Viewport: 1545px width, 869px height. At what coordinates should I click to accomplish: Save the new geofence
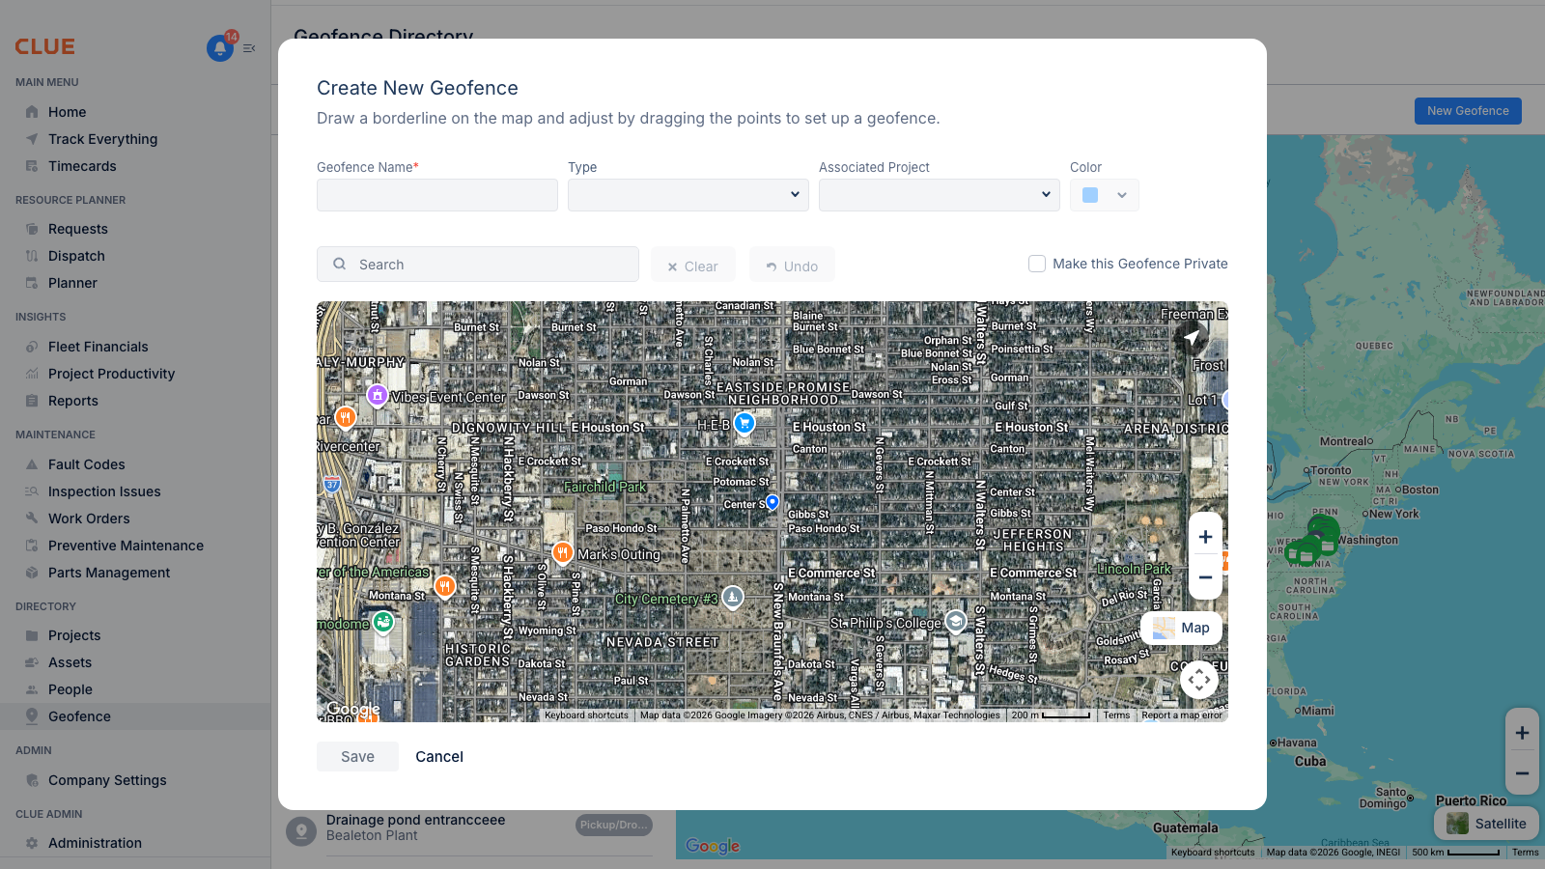coord(357,756)
